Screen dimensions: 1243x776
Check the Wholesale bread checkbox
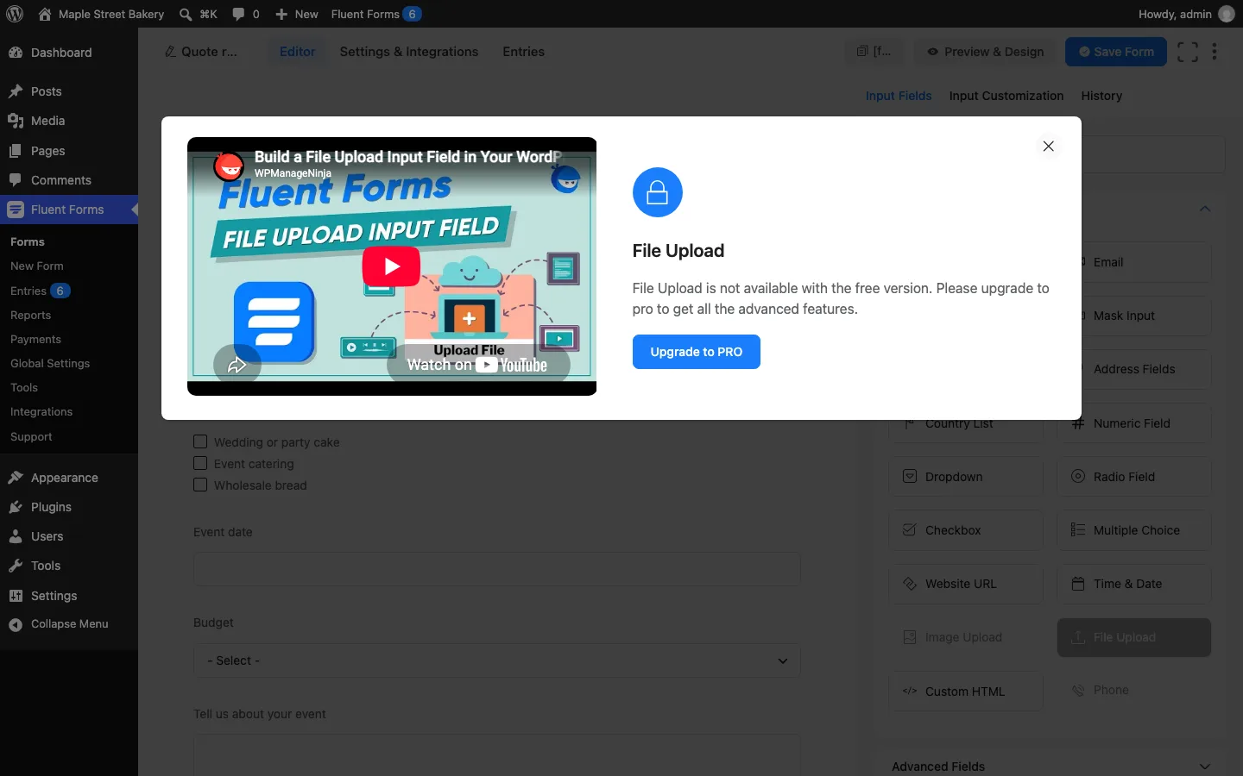tap(200, 485)
